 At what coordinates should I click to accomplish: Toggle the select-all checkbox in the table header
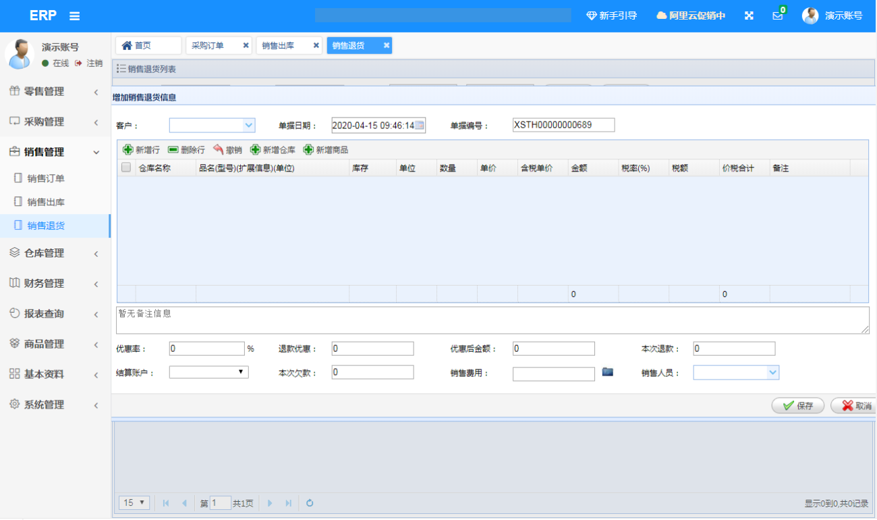pos(126,167)
